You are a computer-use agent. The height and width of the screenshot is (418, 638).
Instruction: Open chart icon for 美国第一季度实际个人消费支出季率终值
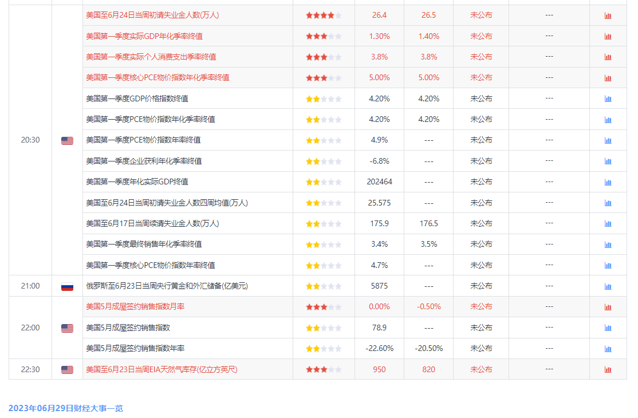[x=608, y=57]
